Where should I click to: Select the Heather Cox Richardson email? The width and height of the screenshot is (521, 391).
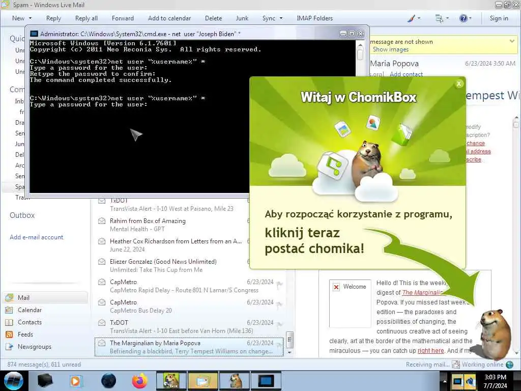point(173,245)
